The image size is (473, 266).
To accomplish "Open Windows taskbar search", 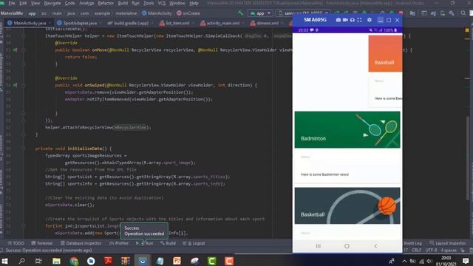I will click(x=21, y=261).
